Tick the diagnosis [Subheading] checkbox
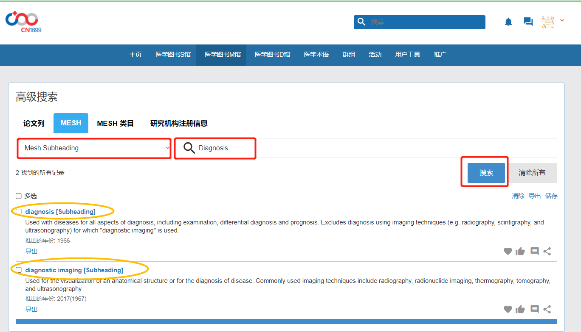The width and height of the screenshot is (581, 332). point(19,212)
